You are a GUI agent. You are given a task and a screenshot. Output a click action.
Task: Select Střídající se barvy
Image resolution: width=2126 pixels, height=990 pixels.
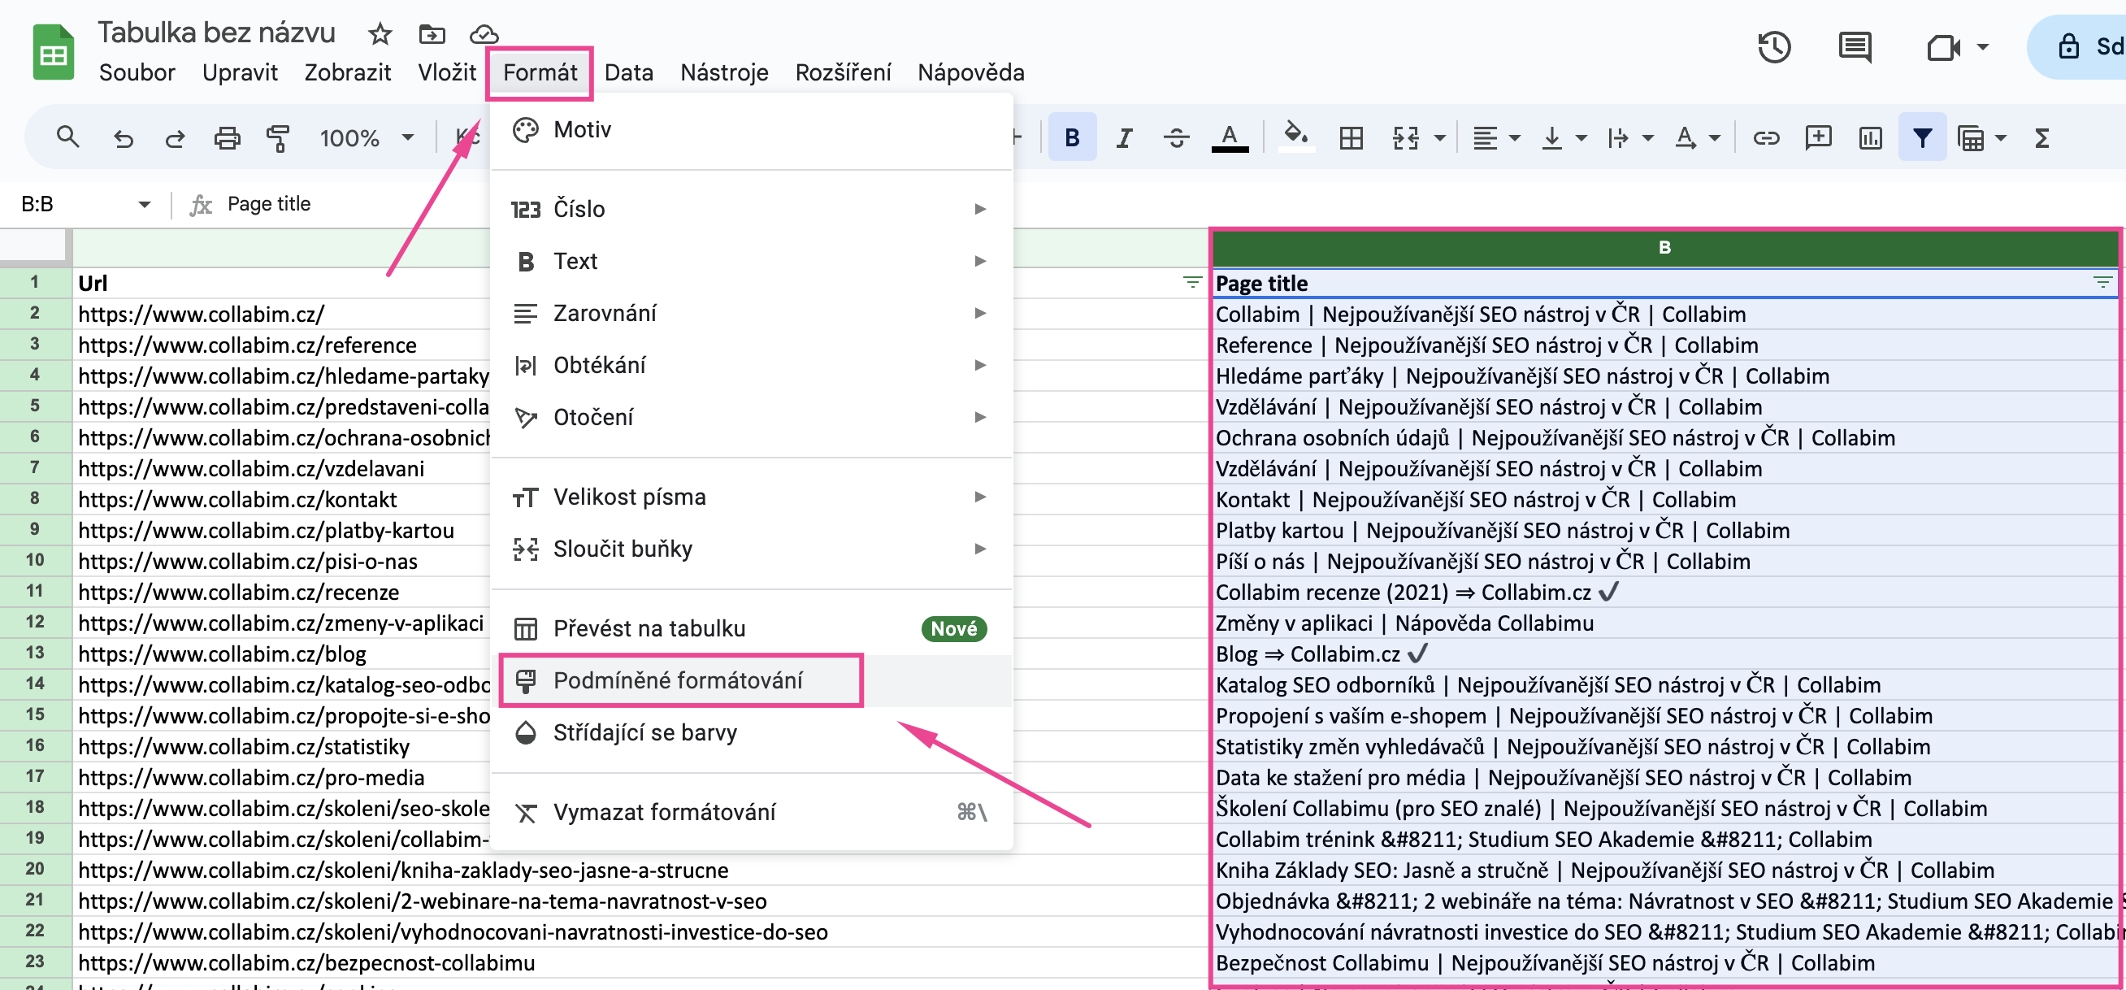click(x=751, y=732)
